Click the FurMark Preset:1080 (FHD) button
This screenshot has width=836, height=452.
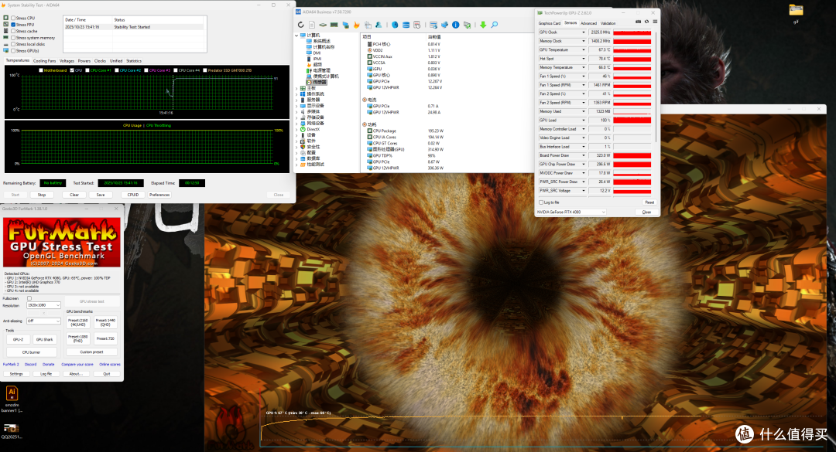[x=78, y=338]
